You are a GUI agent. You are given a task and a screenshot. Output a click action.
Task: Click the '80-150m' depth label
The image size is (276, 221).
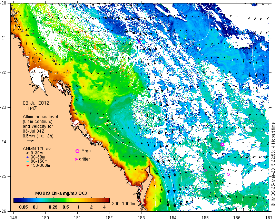point(39,161)
